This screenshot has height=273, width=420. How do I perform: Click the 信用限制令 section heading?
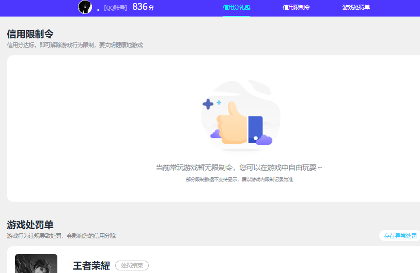30,34
